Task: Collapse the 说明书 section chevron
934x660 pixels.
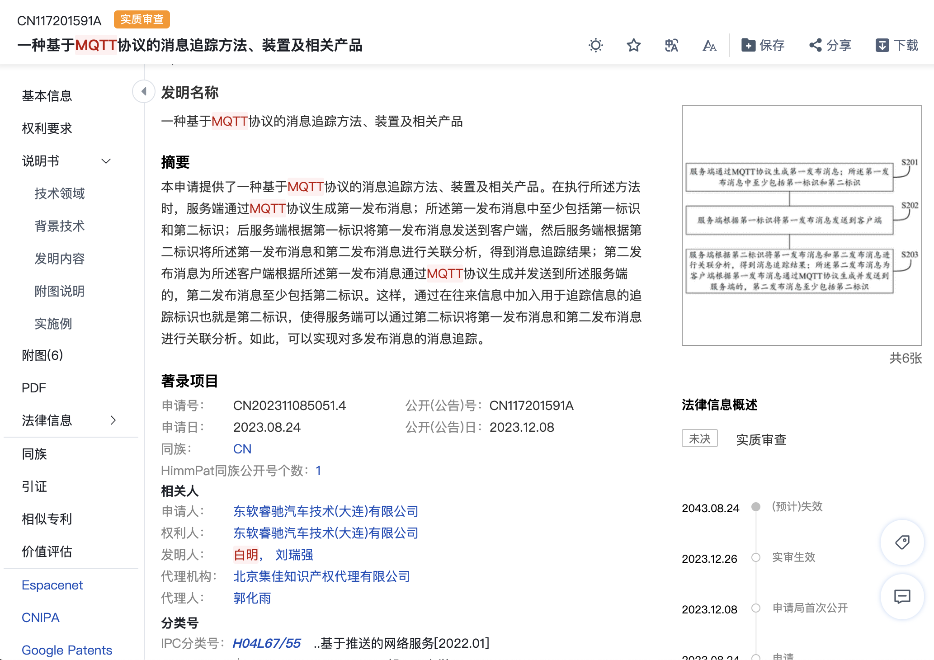Action: point(106,161)
